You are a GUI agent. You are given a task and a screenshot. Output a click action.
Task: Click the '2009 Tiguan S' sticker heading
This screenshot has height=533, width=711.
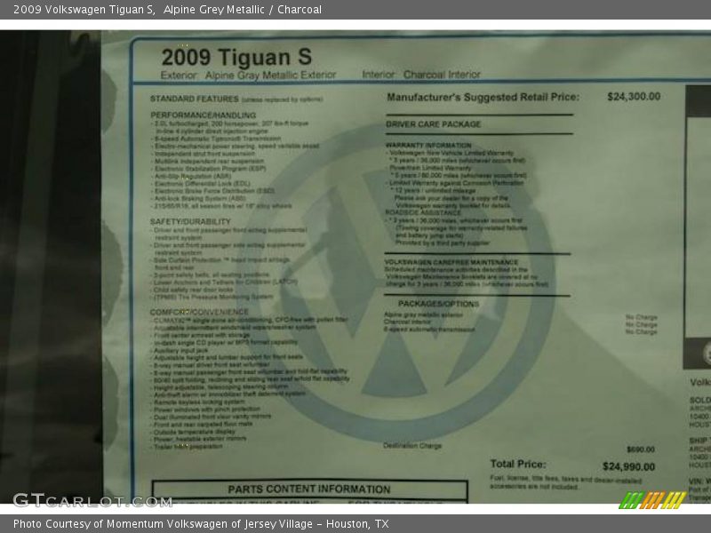click(236, 57)
